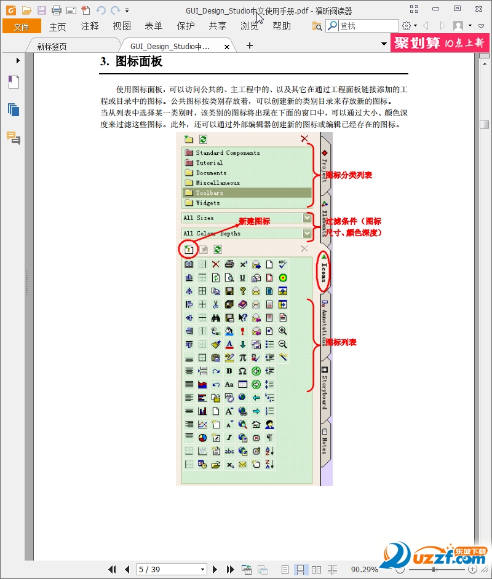Image resolution: width=492 pixels, height=579 pixels.
Task: Open the 表单 ribbon tab
Action: click(153, 26)
